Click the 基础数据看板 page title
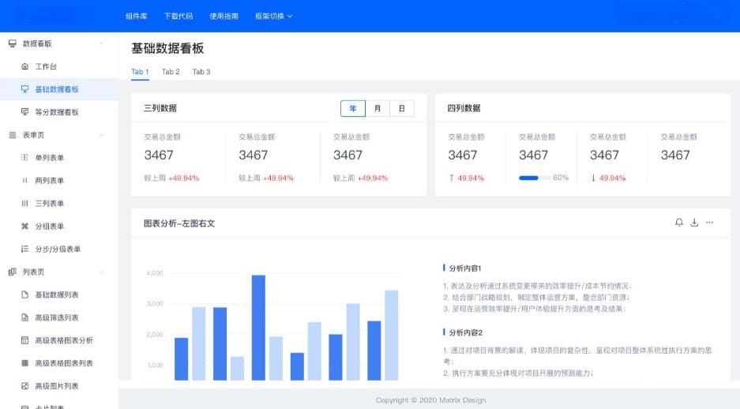This screenshot has width=740, height=409. [x=167, y=48]
